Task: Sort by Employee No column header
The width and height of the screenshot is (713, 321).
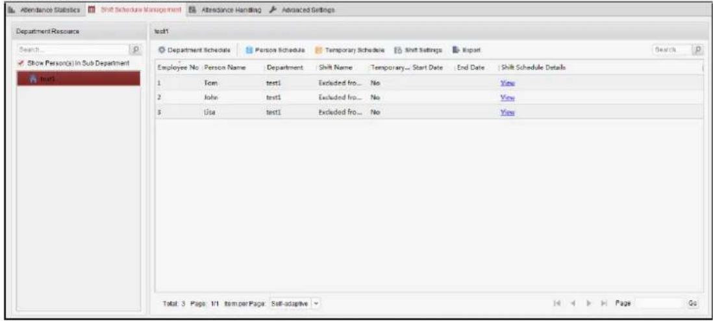Action: [x=178, y=67]
